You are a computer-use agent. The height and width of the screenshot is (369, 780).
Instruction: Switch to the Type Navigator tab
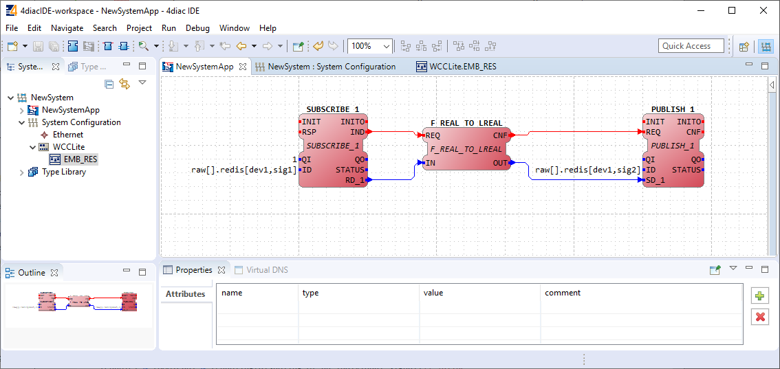[87, 66]
